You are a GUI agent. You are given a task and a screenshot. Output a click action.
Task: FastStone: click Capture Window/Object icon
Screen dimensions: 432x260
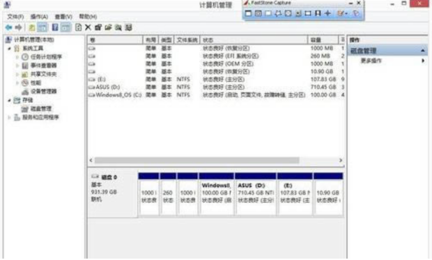pyautogui.click(x=258, y=13)
